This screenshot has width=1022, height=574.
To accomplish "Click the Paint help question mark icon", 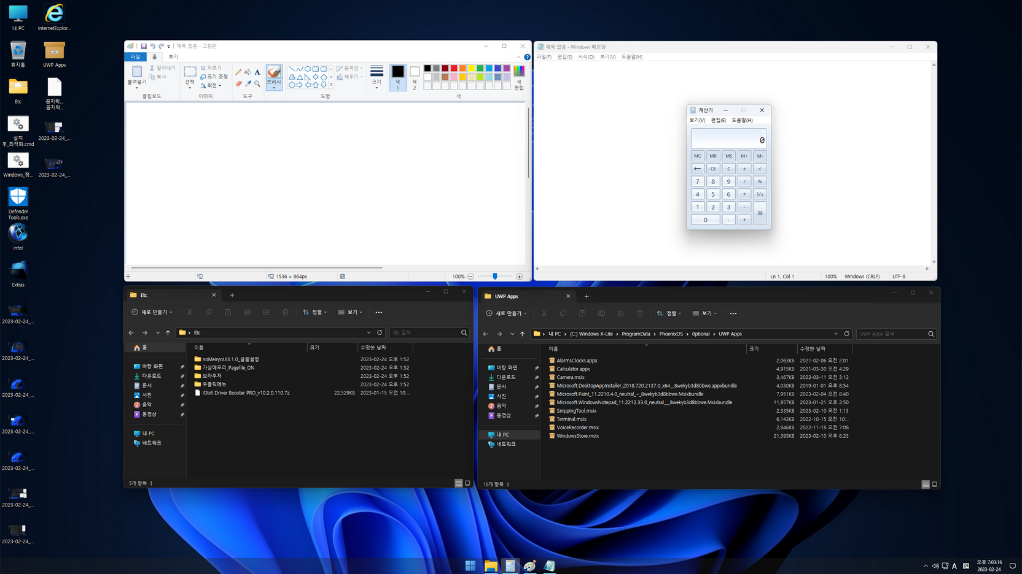I will (x=527, y=57).
